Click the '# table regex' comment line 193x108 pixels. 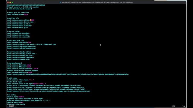(x=12, y=78)
